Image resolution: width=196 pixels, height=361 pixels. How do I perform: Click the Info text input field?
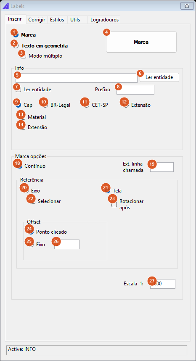tap(77, 78)
